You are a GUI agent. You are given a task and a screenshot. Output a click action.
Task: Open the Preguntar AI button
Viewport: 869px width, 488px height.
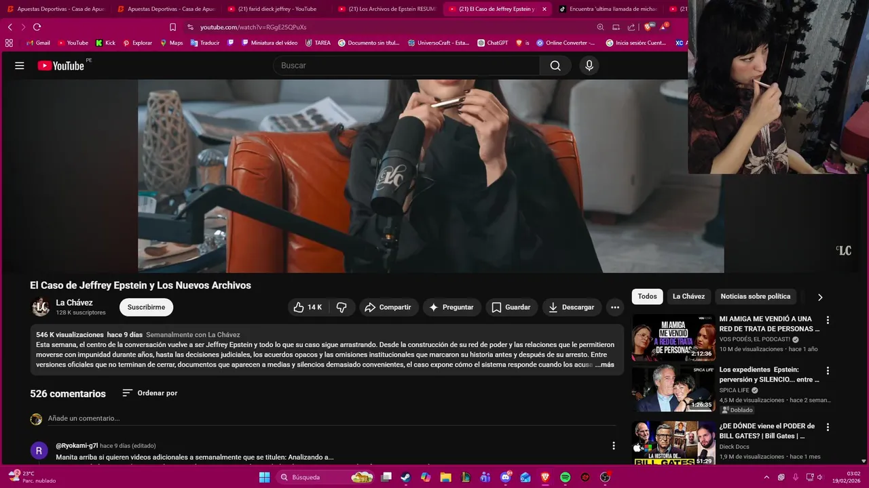click(451, 307)
